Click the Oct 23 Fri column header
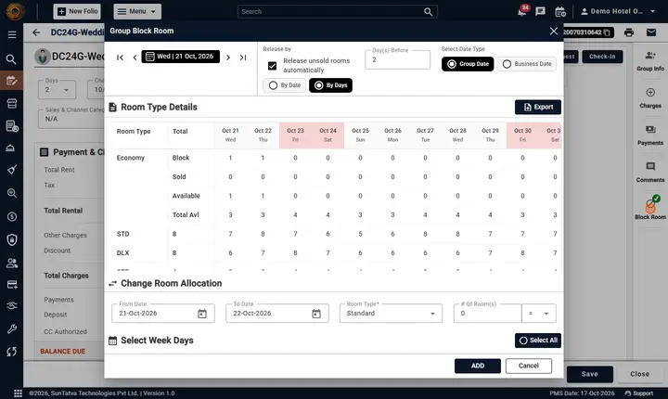 [295, 135]
